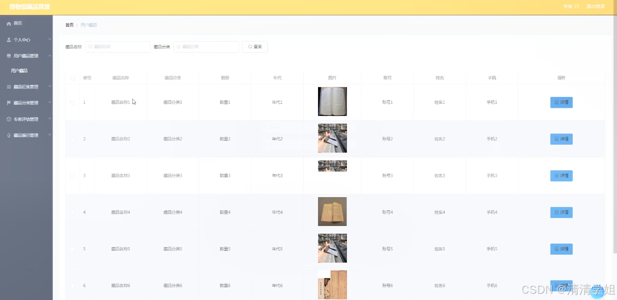The height and width of the screenshot is (300, 617).
Task: Open the 首页 breadcrumb link
Action: (x=69, y=25)
